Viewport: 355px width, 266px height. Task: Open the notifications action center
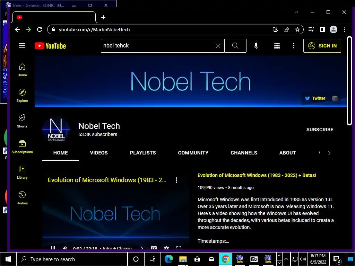click(337, 259)
